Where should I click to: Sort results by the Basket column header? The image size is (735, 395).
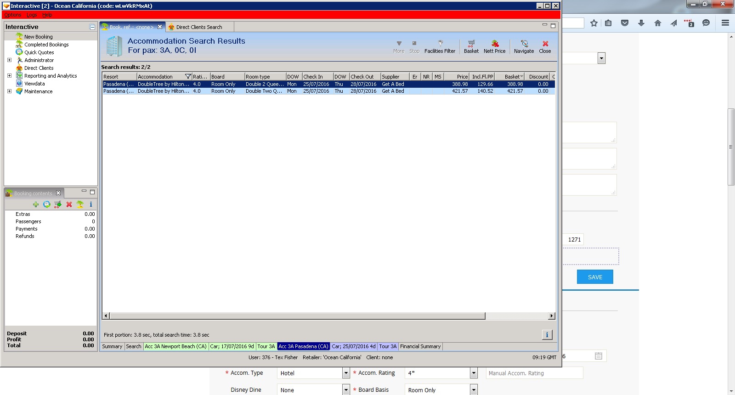pyautogui.click(x=509, y=77)
